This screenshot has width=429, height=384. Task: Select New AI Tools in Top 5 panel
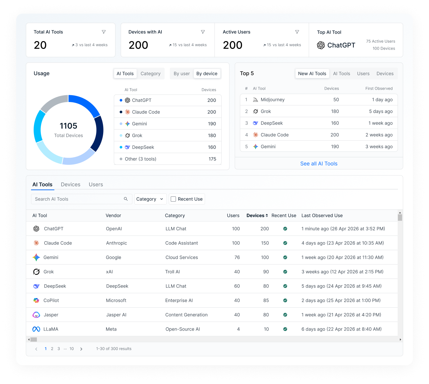coord(312,73)
